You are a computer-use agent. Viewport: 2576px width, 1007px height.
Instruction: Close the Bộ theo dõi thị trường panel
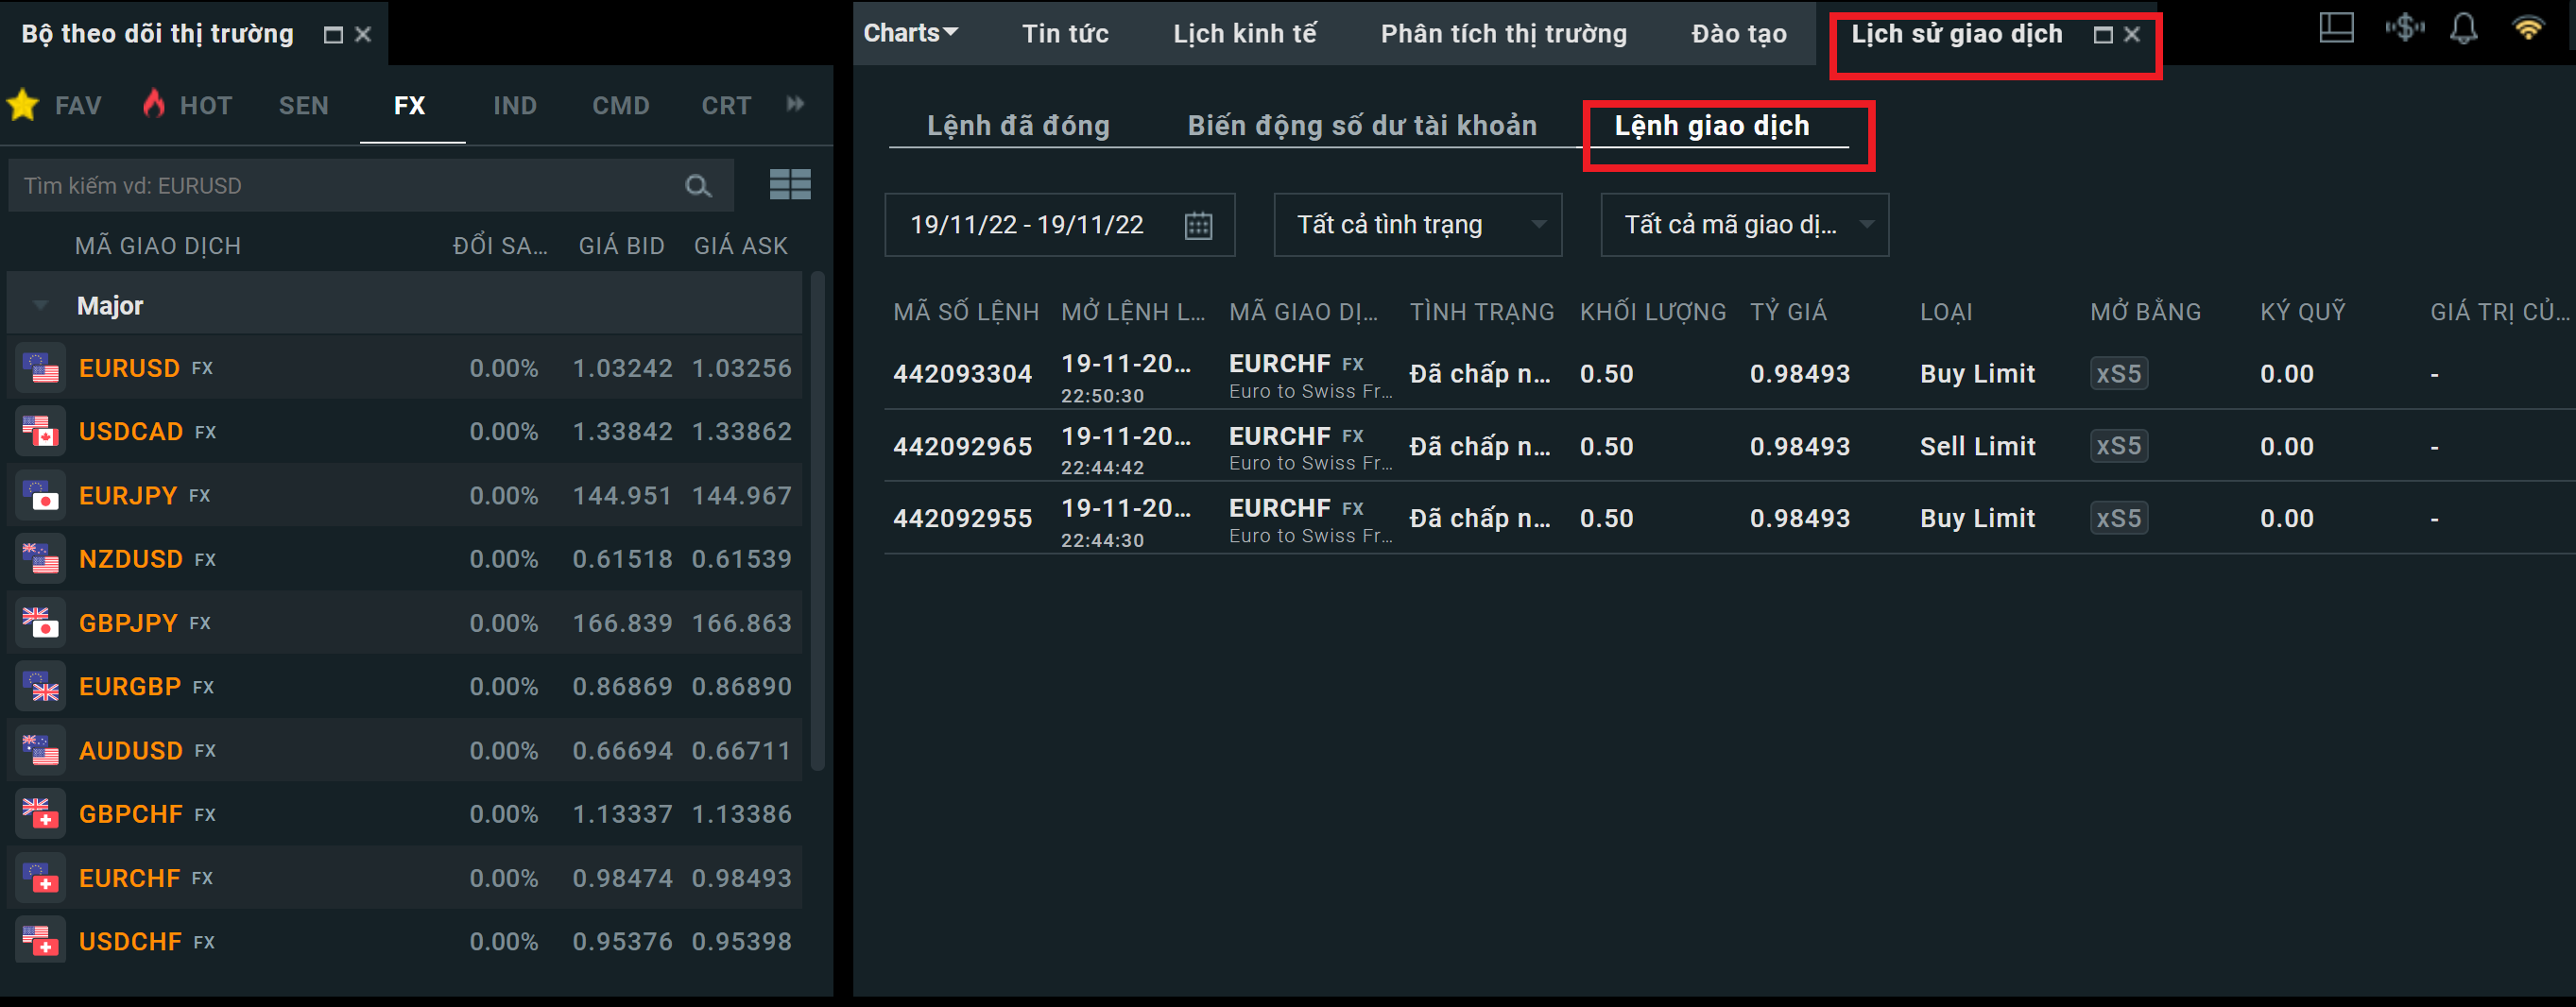364,35
